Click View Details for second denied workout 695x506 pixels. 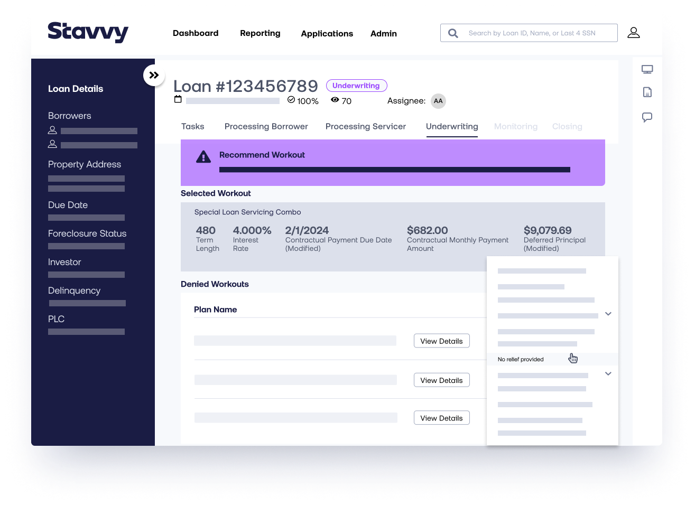[442, 380]
